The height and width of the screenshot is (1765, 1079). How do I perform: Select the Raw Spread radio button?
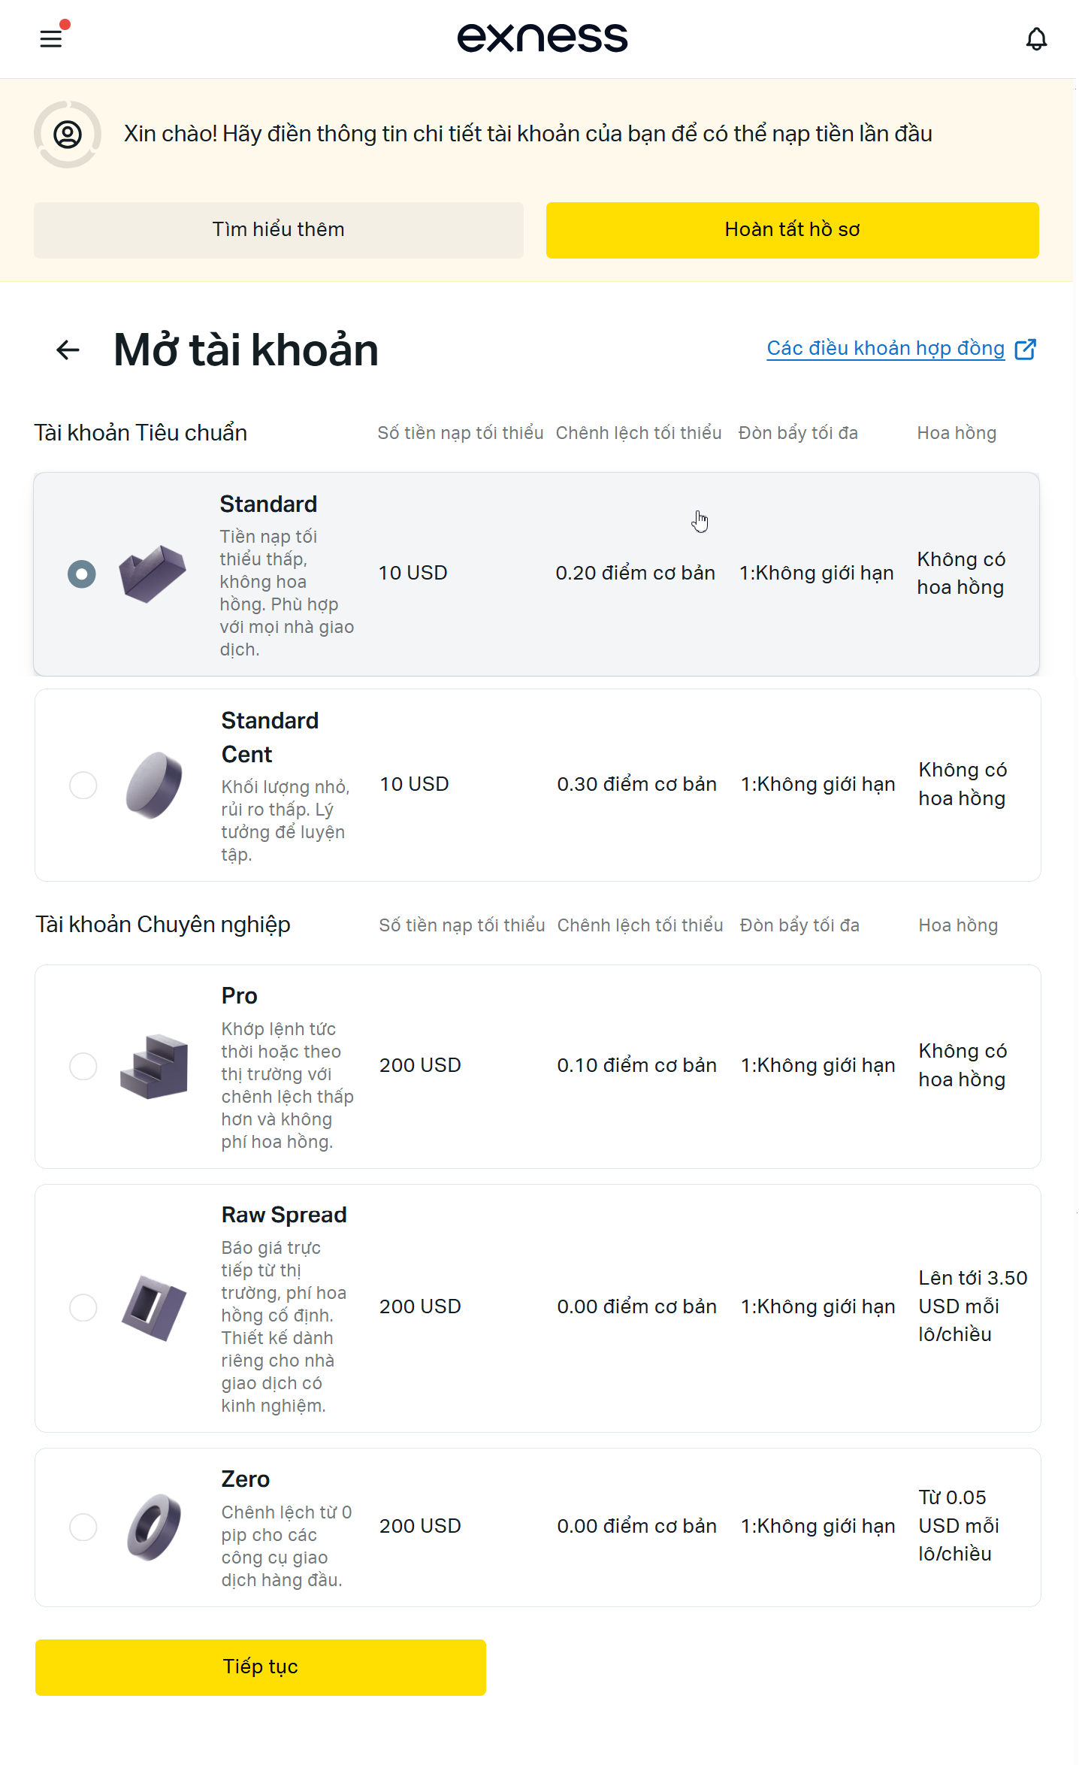point(83,1307)
